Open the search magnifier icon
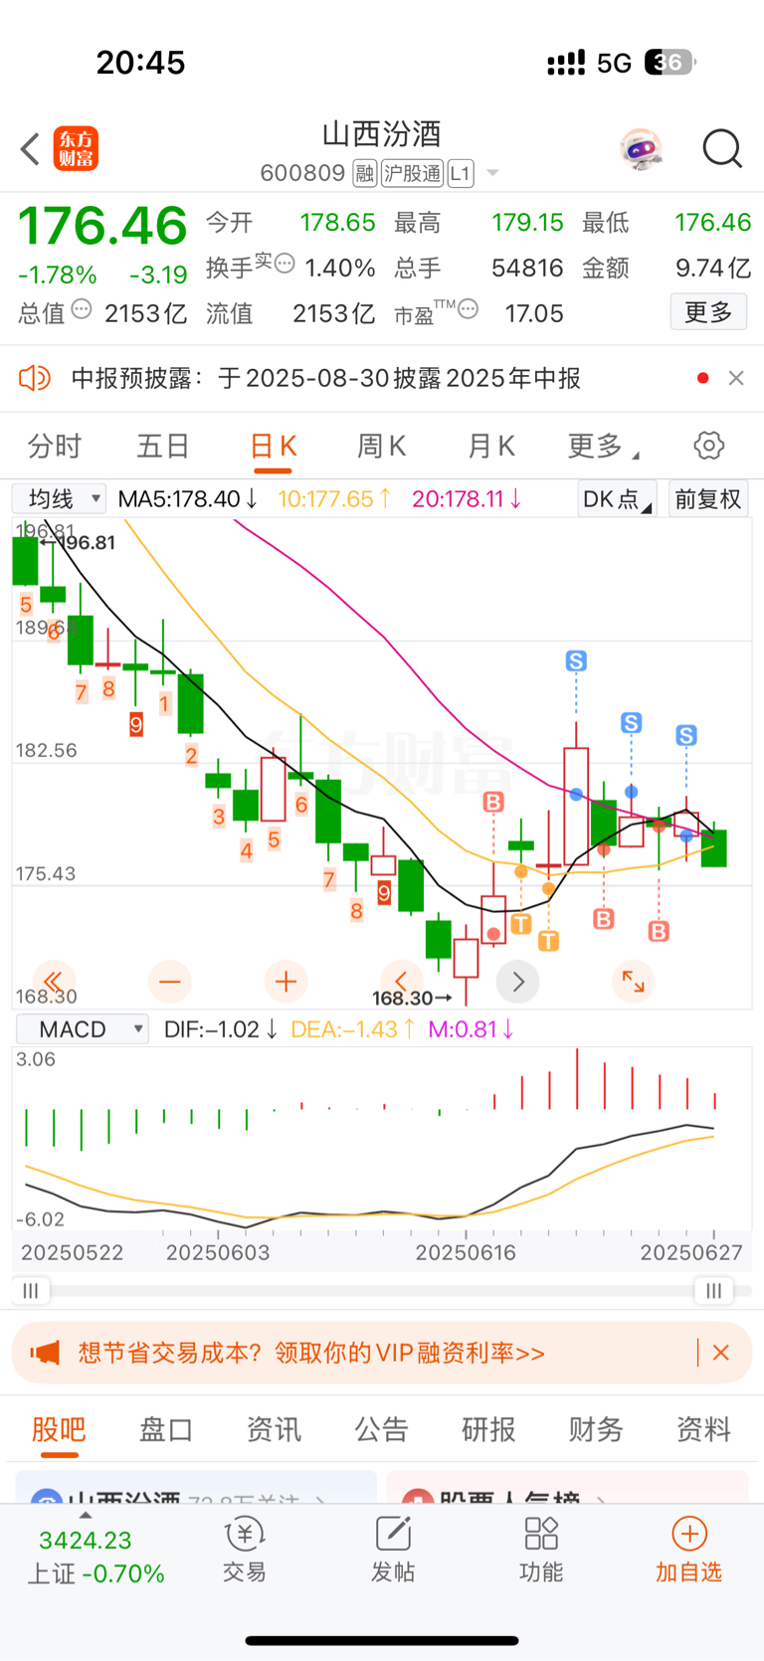The image size is (764, 1661). click(722, 149)
